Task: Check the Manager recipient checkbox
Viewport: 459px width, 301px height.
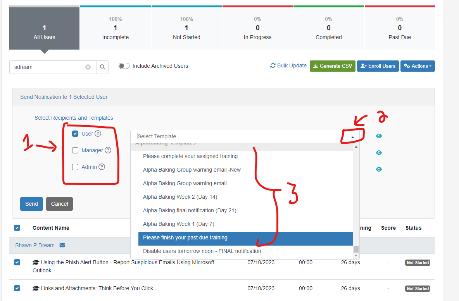Action: coord(75,150)
